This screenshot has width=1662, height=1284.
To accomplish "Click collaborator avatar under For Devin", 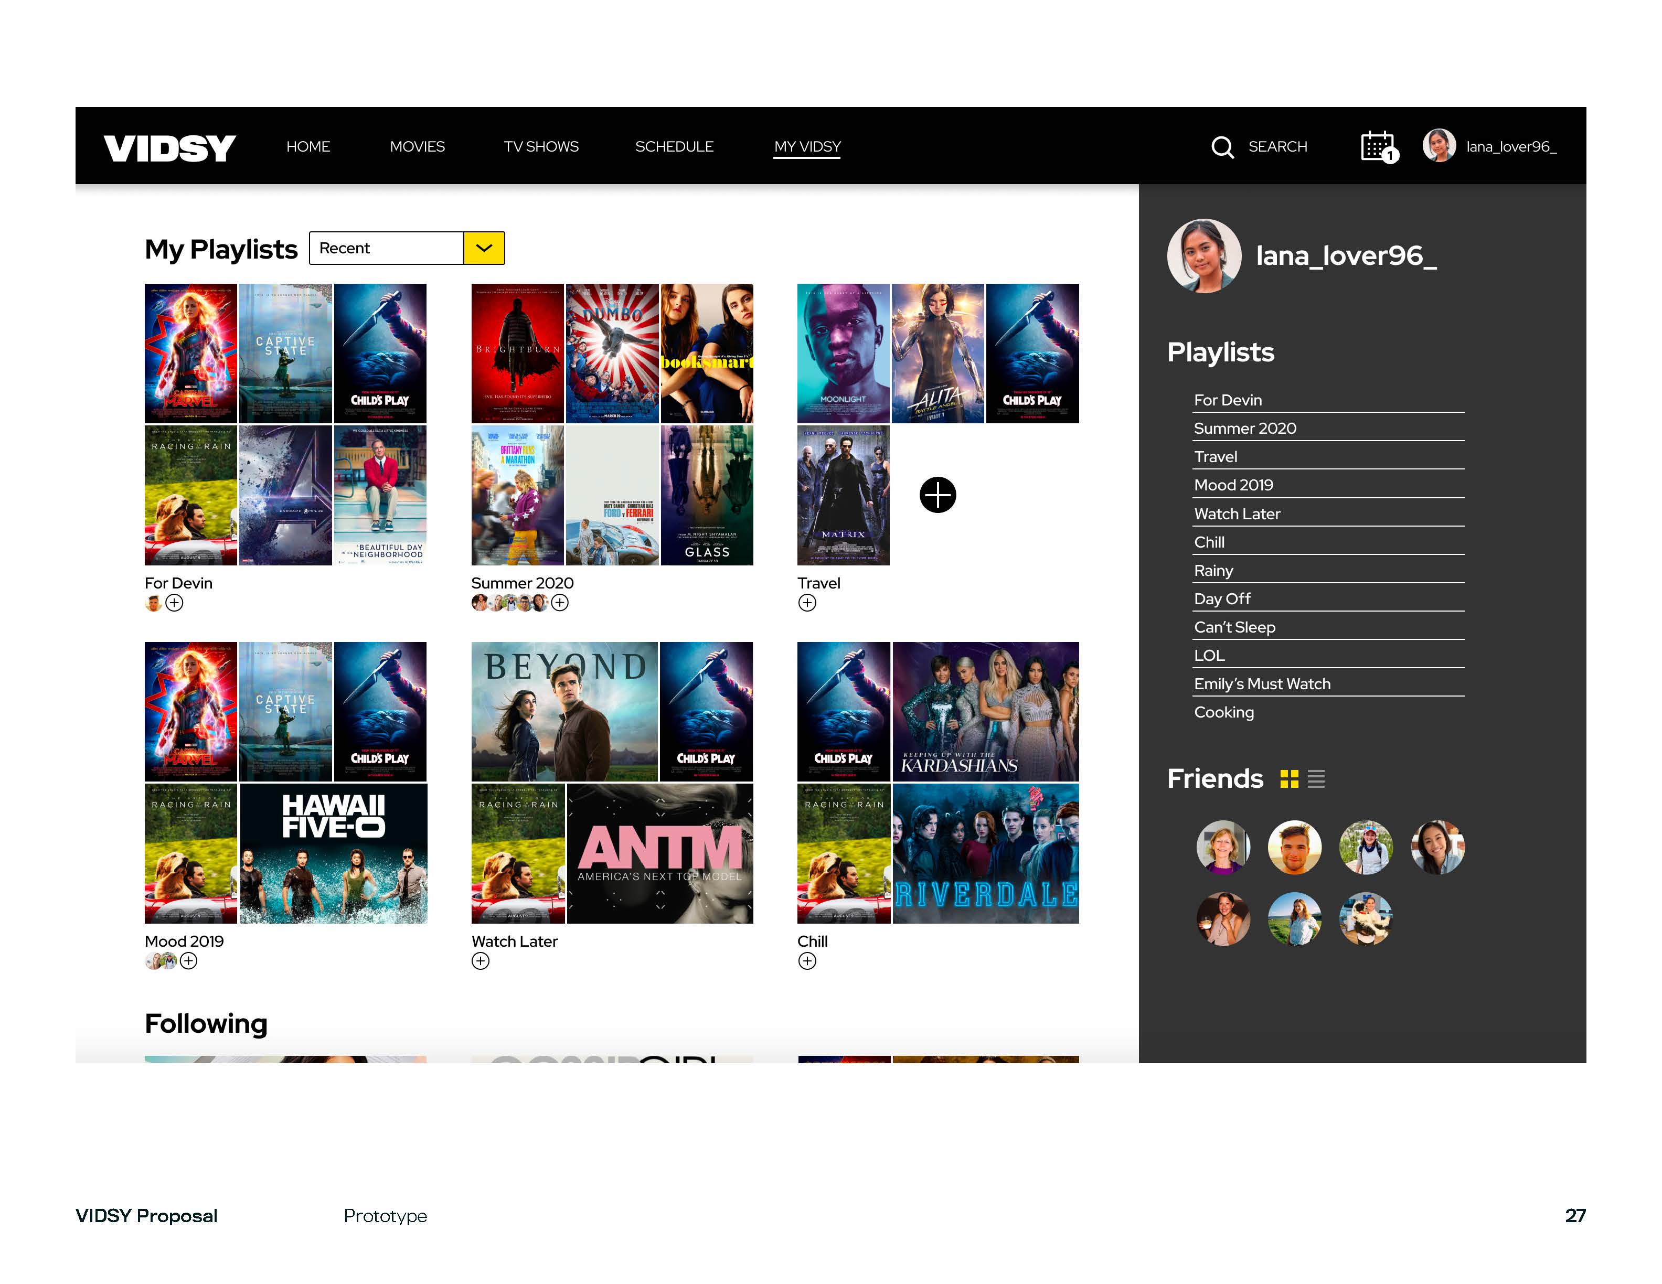I will [153, 603].
